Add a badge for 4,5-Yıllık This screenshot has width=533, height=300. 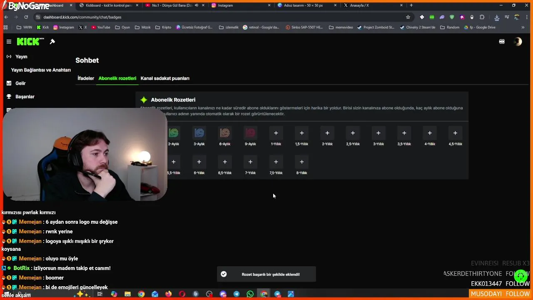(455, 133)
